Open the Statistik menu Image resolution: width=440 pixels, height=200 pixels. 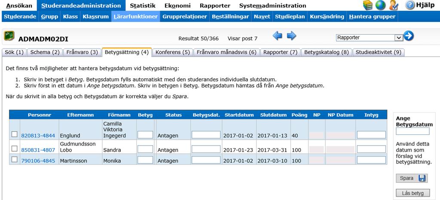(x=143, y=6)
